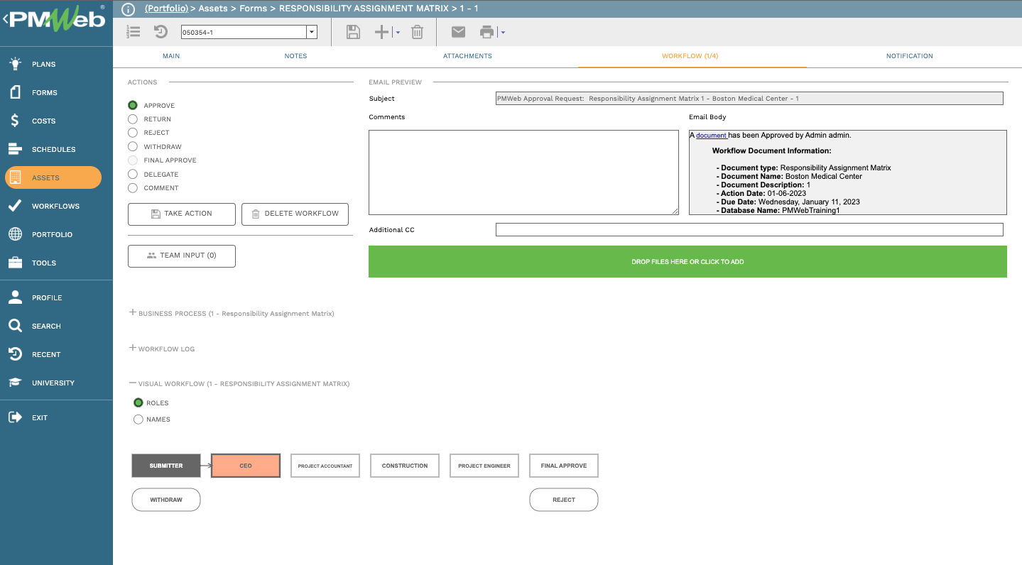Viewport: 1022px width, 565px height.
Task: Click the Take Action button
Action: pyautogui.click(x=182, y=214)
